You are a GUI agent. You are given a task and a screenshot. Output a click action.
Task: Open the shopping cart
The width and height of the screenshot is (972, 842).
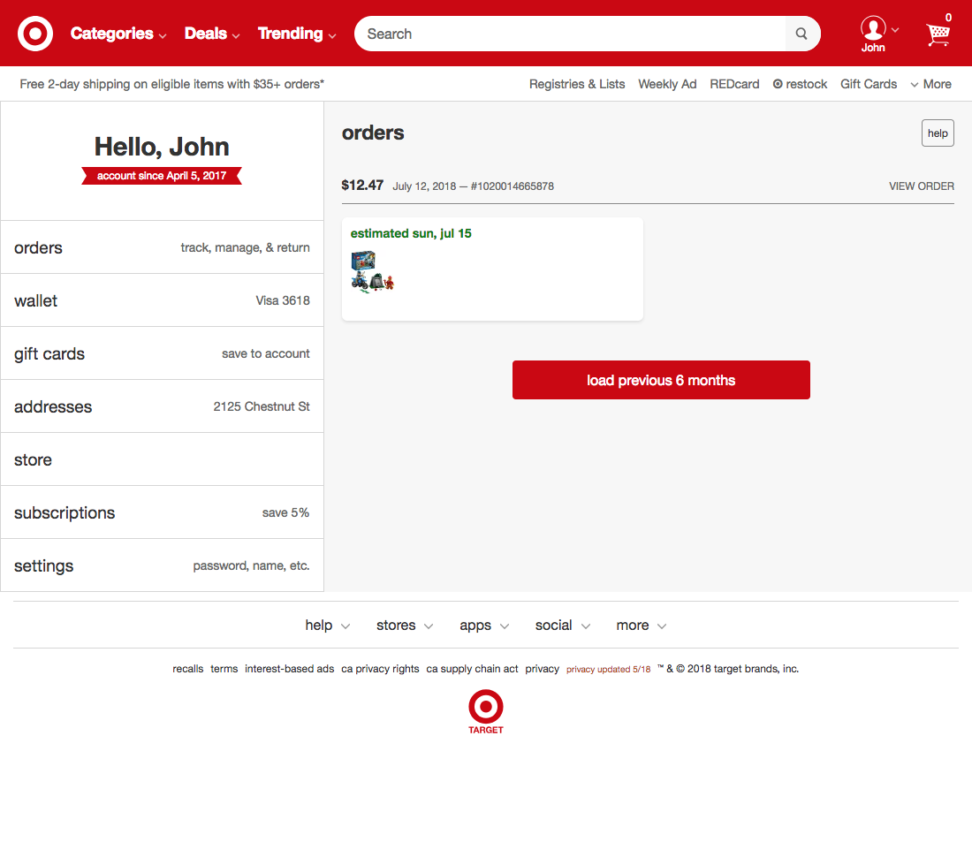(938, 35)
